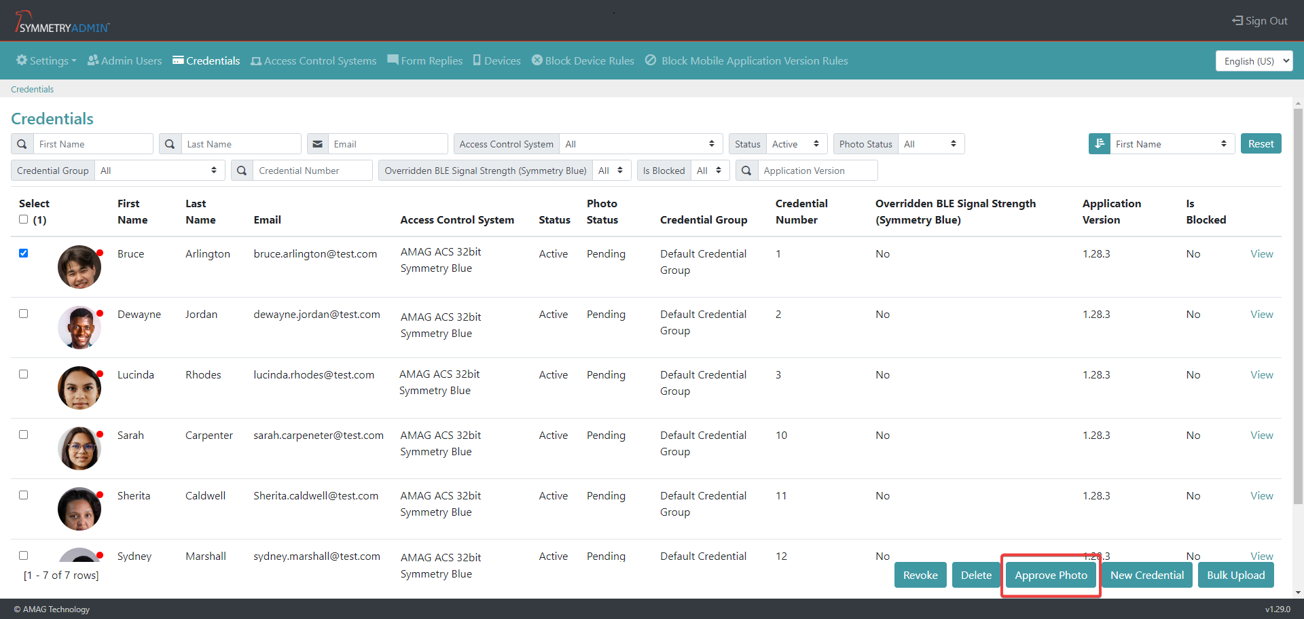Focus the Application Version filter field

[818, 171]
